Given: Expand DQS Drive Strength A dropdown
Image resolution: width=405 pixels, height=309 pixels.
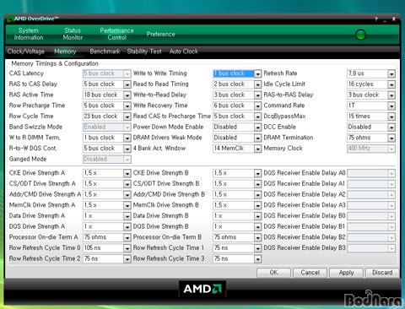Looking at the screenshot, I should tap(127, 226).
